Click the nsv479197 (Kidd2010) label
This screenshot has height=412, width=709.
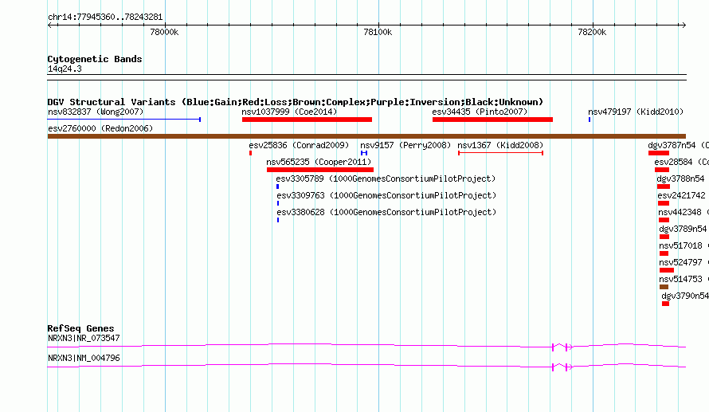pos(635,112)
